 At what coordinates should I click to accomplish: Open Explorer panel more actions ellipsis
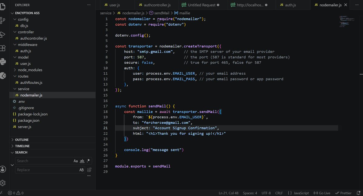click(89, 5)
